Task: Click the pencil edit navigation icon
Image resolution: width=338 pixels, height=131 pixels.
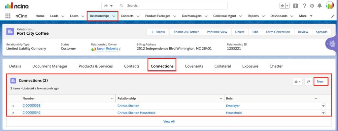Action: pyautogui.click(x=333, y=16)
